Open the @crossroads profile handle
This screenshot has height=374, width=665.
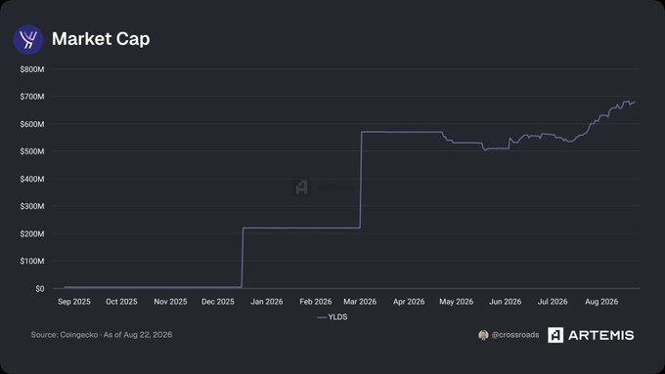tap(514, 335)
